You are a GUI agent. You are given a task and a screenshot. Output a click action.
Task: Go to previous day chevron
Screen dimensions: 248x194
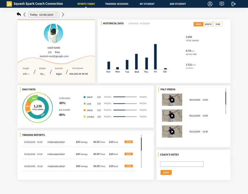point(25,15)
